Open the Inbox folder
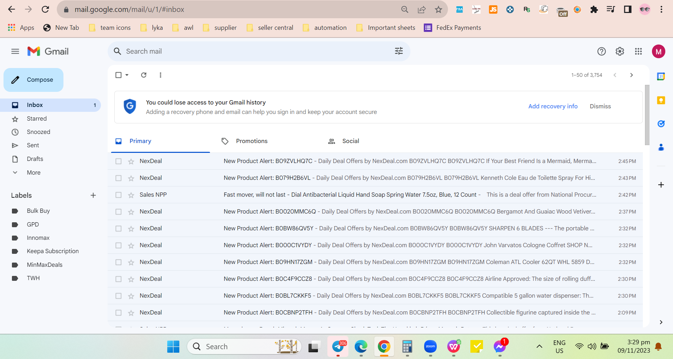This screenshot has height=359, width=673. pos(50,105)
